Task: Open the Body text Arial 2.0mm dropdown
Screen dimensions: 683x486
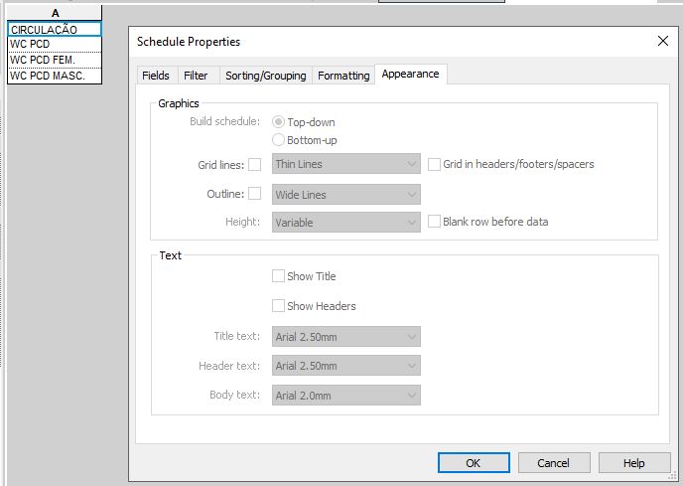Action: tap(346, 395)
